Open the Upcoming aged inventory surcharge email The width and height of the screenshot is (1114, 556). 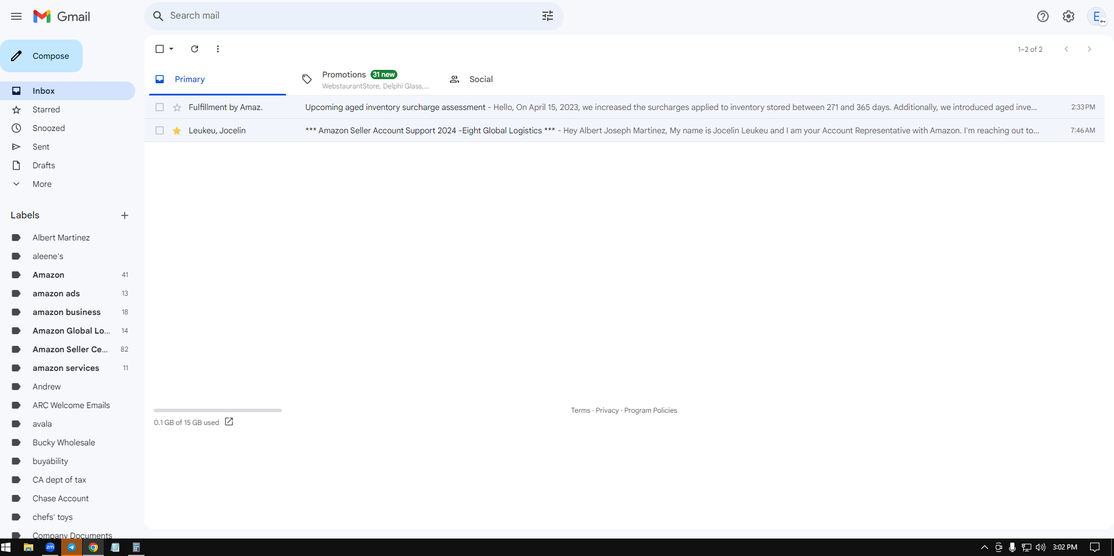(x=625, y=107)
